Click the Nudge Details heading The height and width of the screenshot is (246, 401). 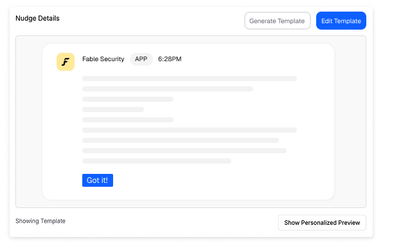[37, 18]
